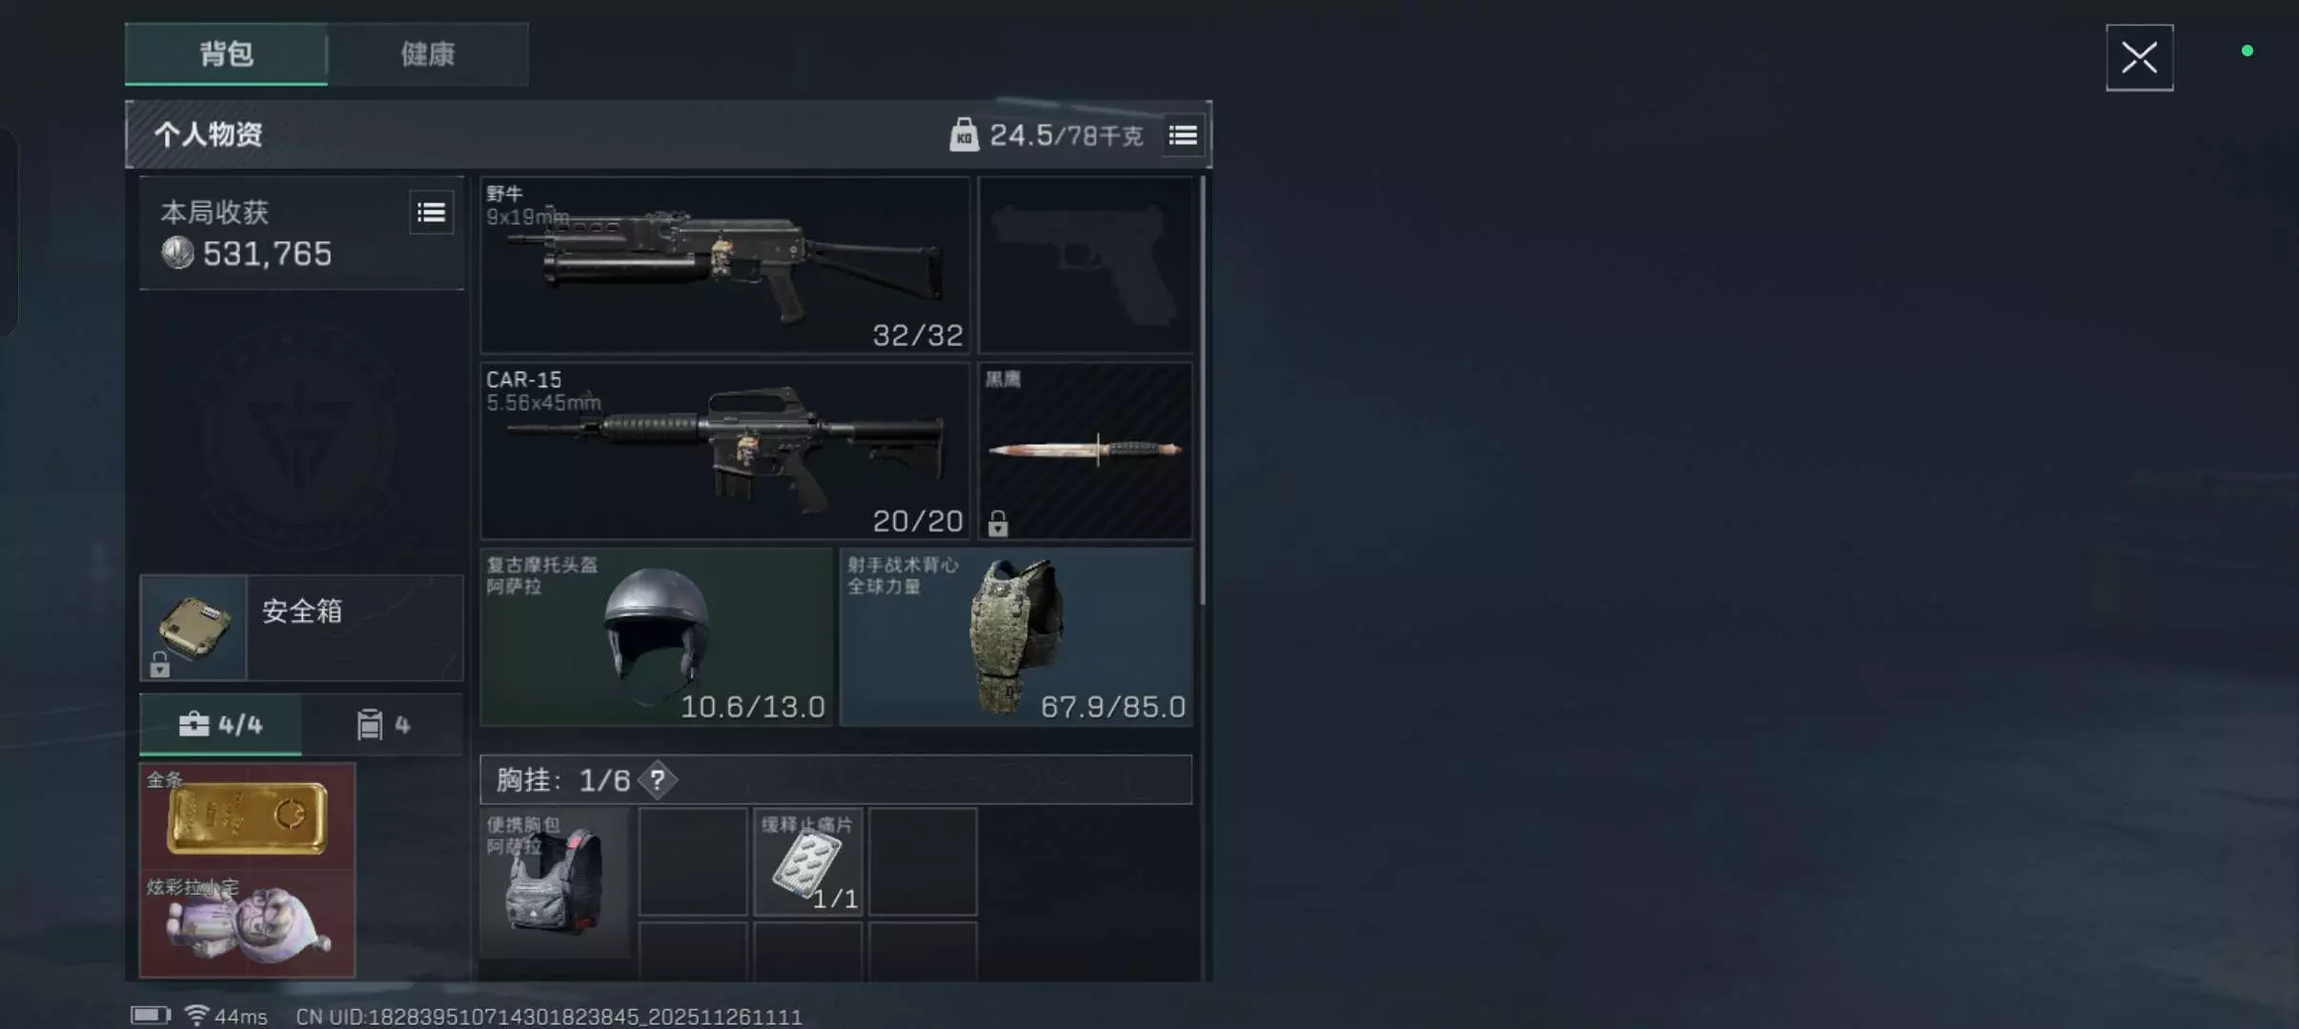Open the 射手战术背心 armor vest slot

pyautogui.click(x=1016, y=636)
